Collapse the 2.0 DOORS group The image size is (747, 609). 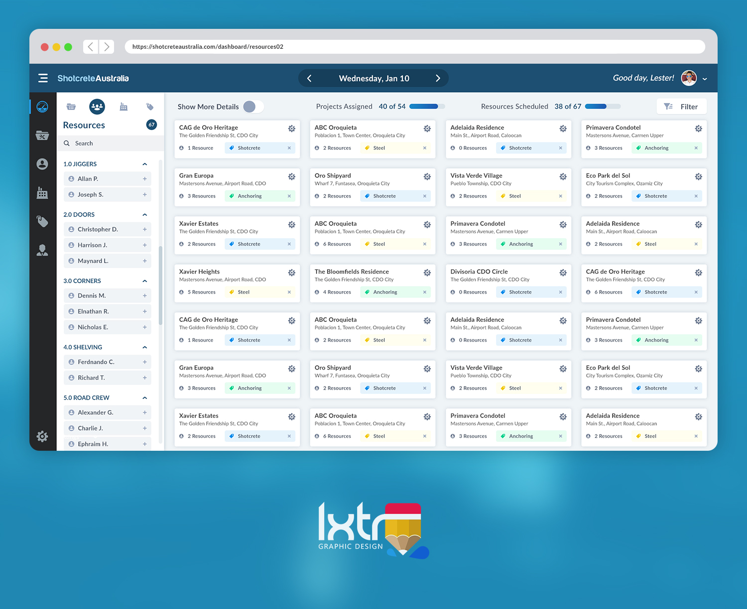[145, 215]
